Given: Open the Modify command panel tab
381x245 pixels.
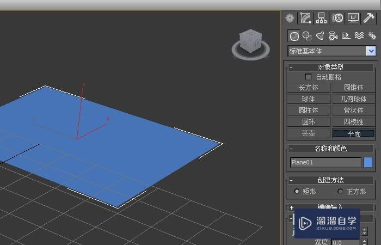Looking at the screenshot, I should point(306,18).
